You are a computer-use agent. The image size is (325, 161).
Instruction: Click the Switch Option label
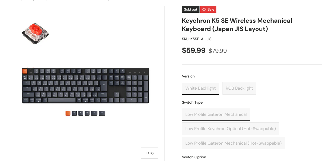[x=194, y=157]
